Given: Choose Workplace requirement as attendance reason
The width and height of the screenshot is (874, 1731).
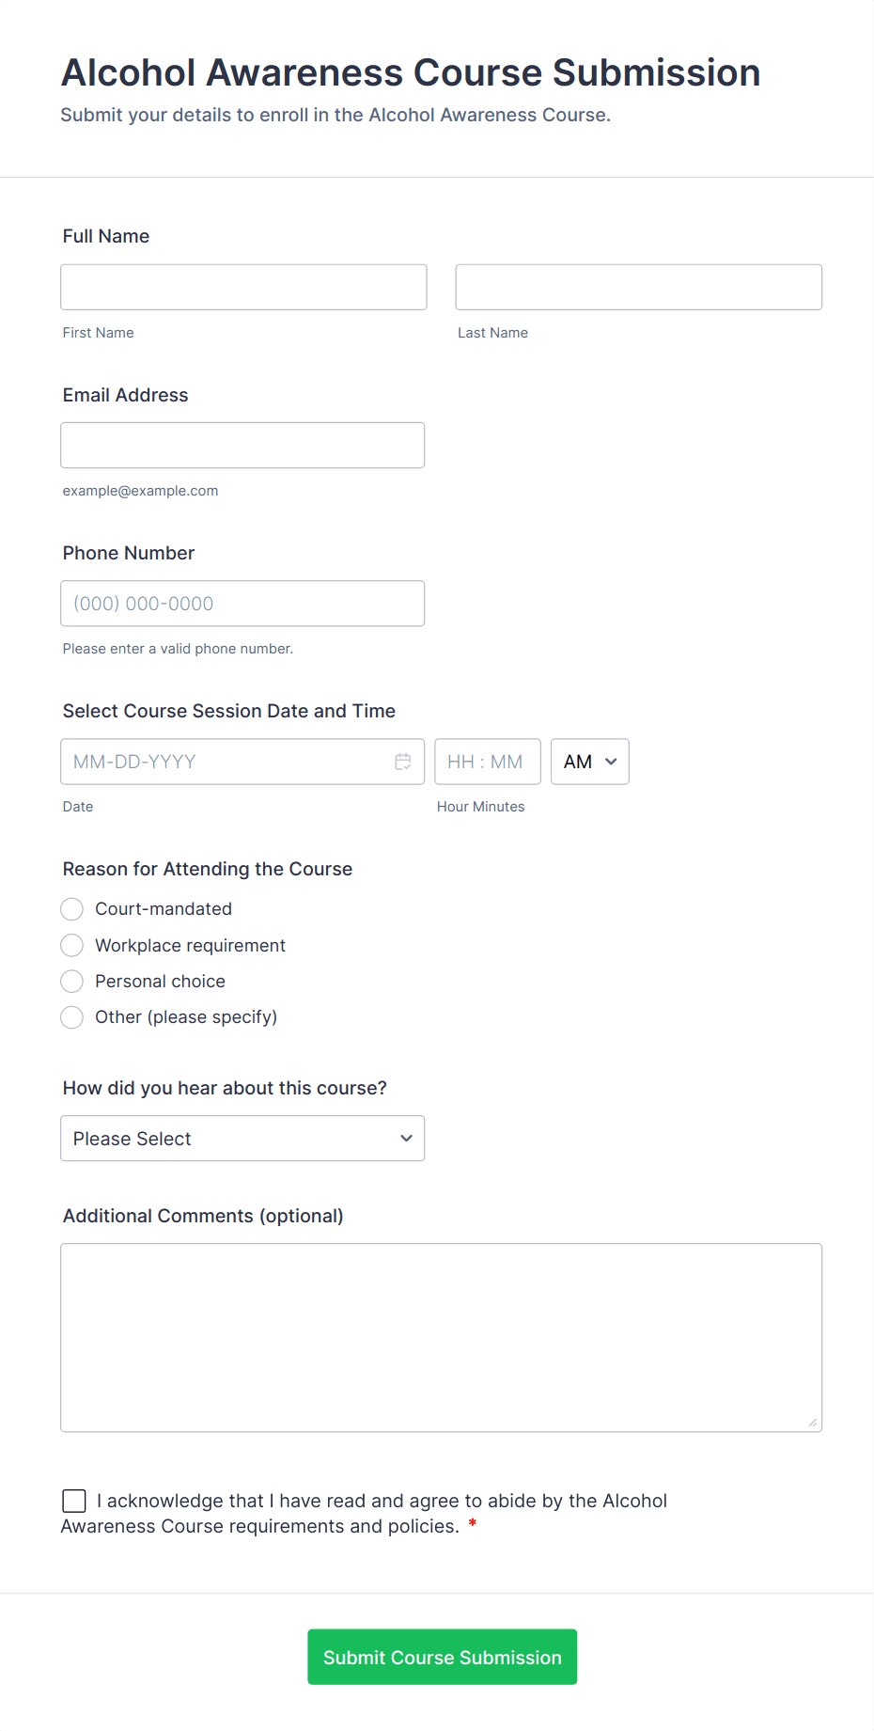Looking at the screenshot, I should click(71, 945).
